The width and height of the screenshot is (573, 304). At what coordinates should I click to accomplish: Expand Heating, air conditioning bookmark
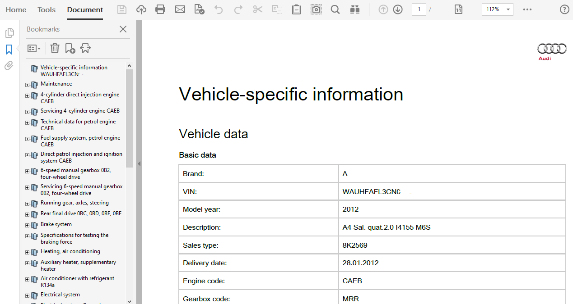[x=28, y=252]
